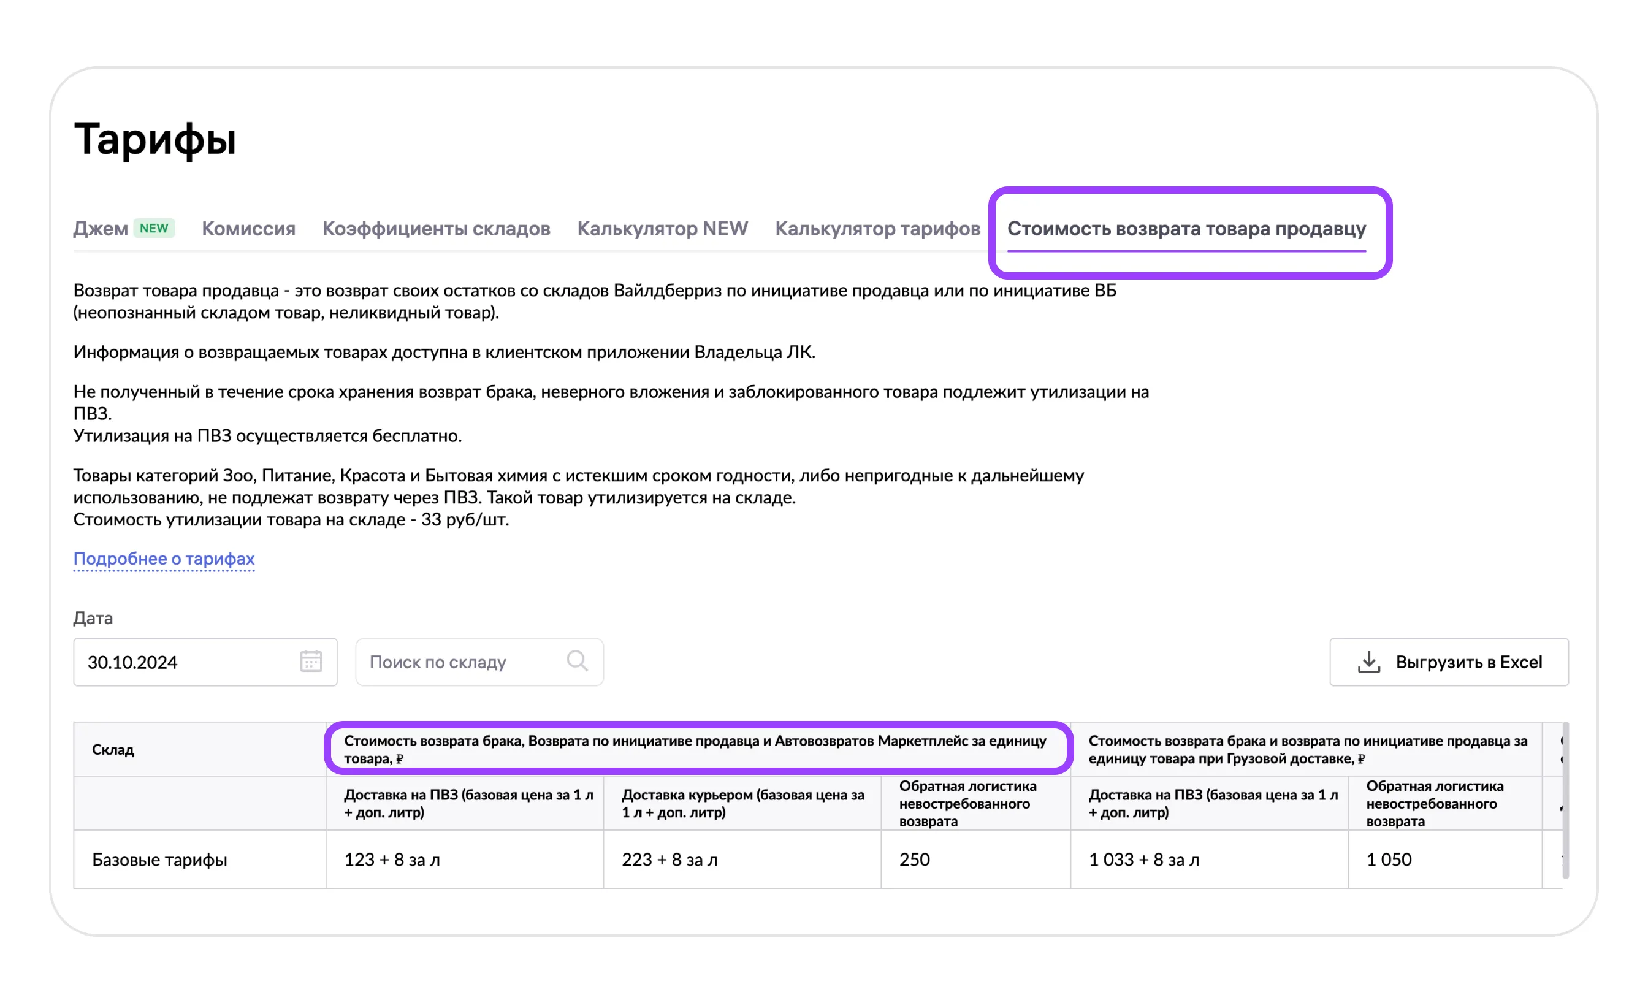The width and height of the screenshot is (1648, 1003).
Task: Click the green NEW badge beside Джем
Action: (x=154, y=228)
